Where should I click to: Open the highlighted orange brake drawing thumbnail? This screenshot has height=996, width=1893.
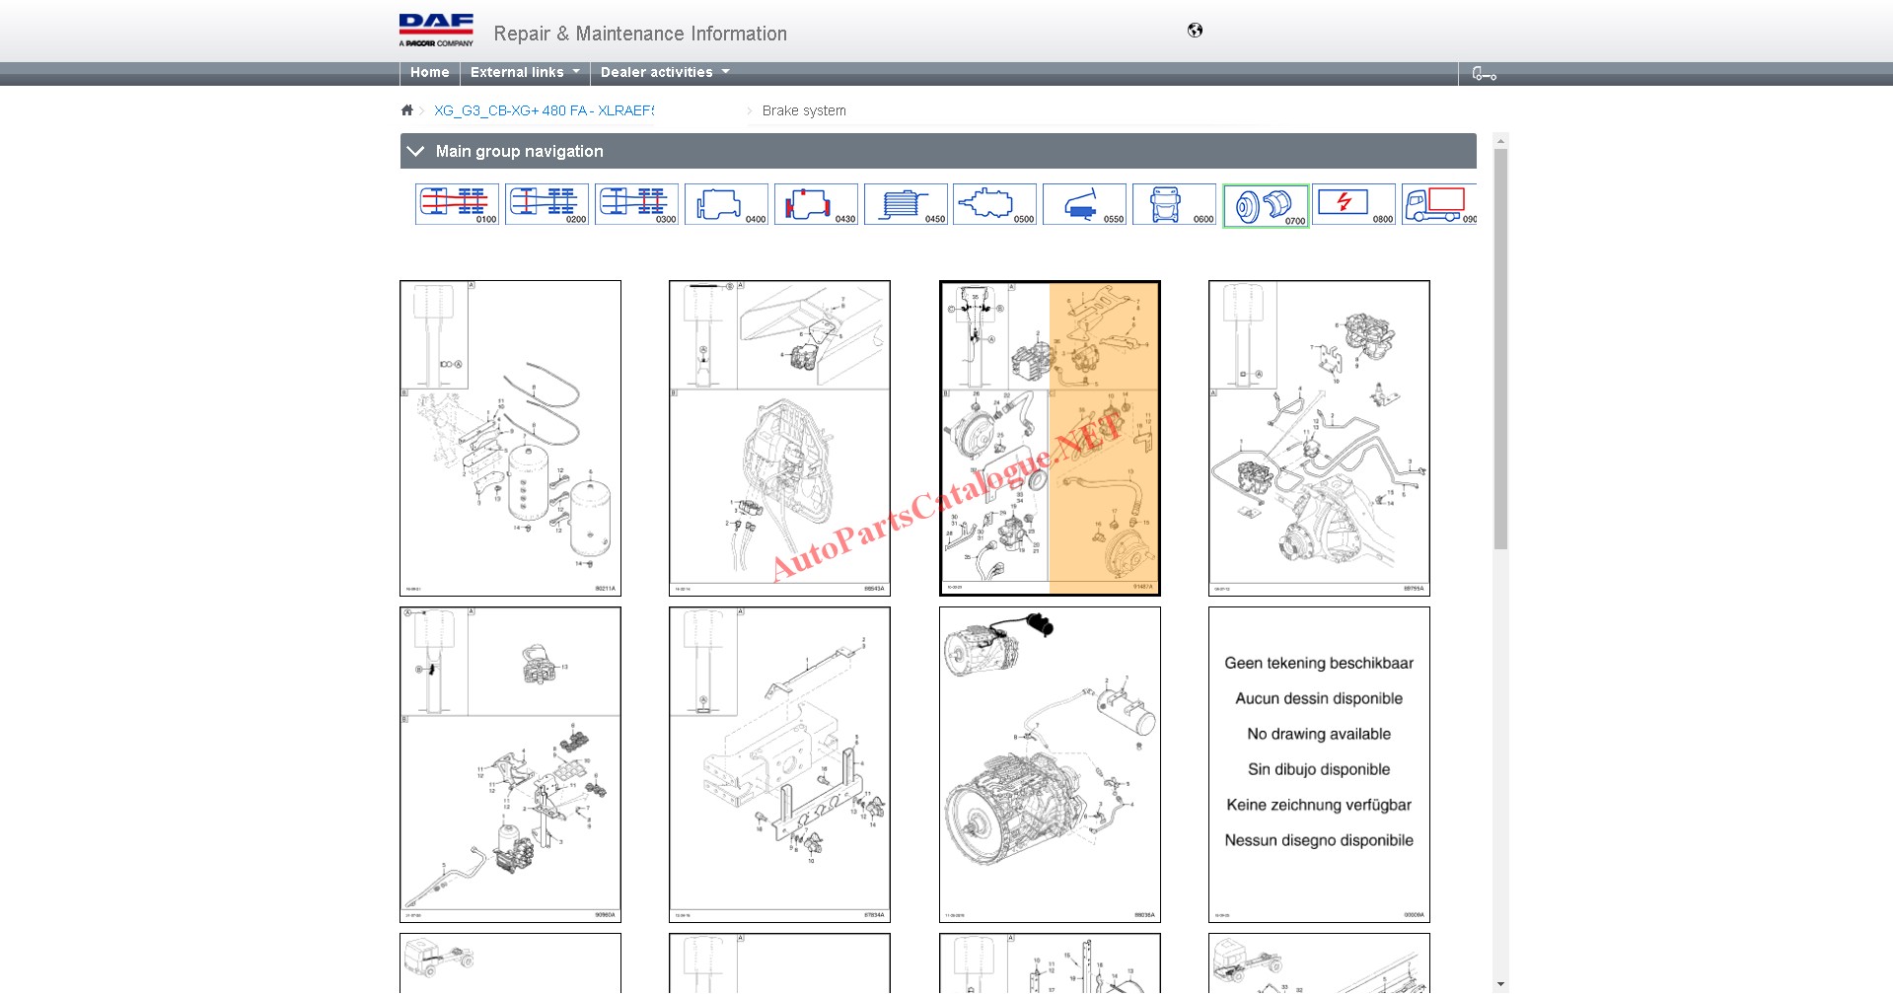coord(1050,438)
